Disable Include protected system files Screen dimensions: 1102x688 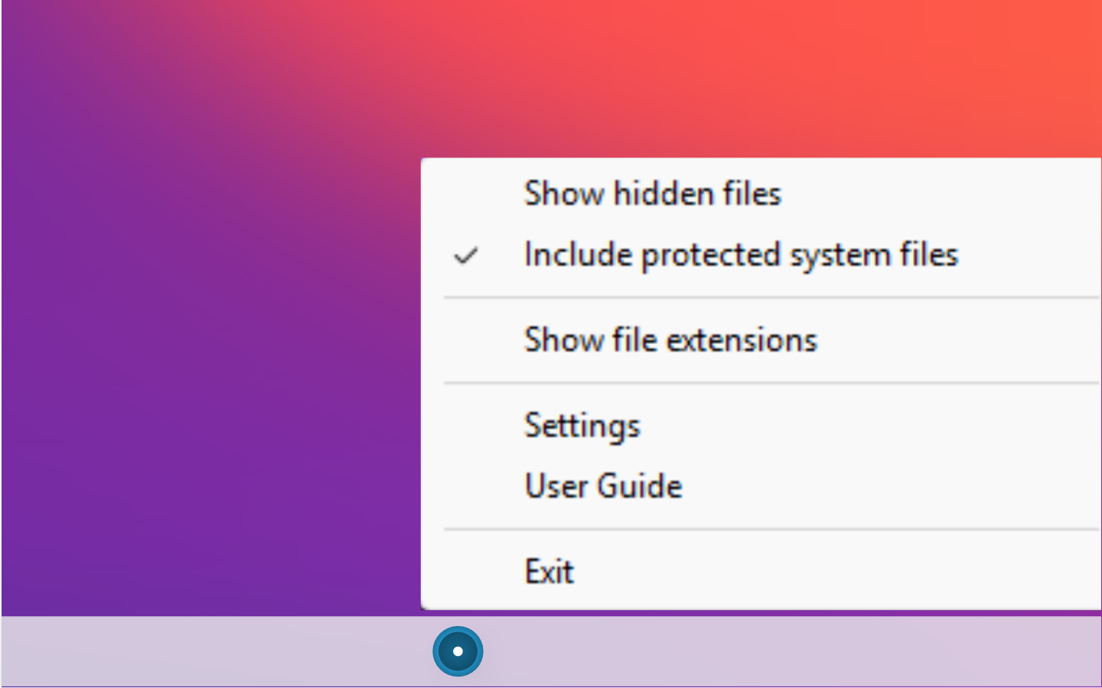[x=740, y=255]
